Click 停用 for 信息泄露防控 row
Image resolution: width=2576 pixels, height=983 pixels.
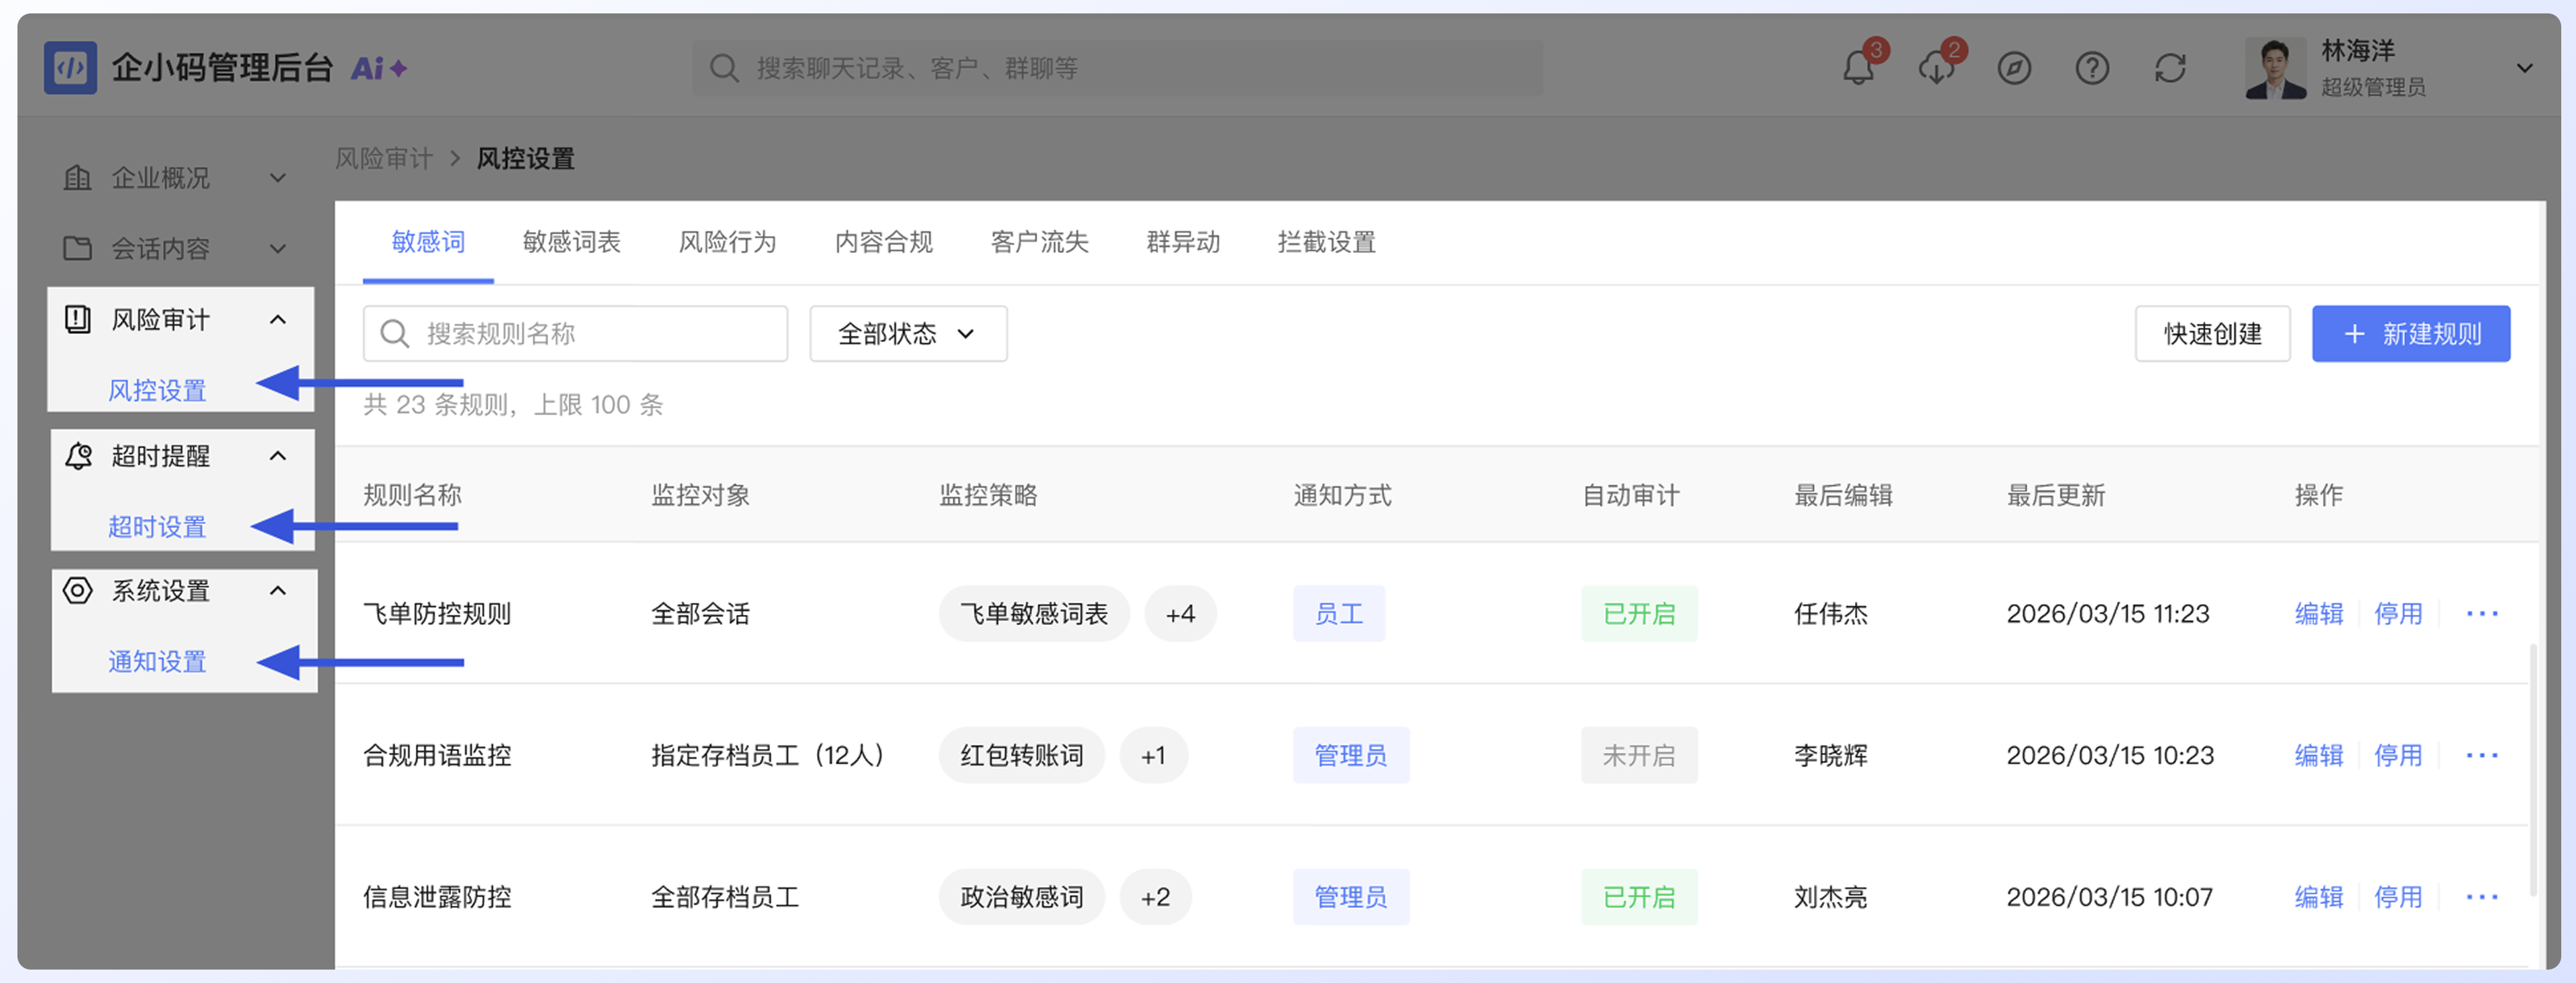pyautogui.click(x=2398, y=897)
